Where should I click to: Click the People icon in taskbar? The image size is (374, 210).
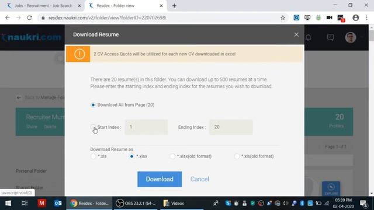click(x=216, y=203)
